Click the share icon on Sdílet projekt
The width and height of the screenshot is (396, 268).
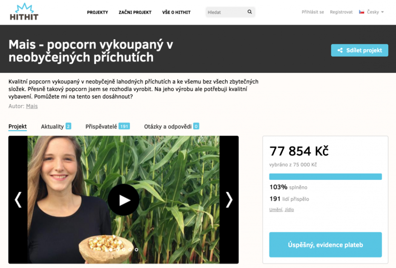point(340,50)
